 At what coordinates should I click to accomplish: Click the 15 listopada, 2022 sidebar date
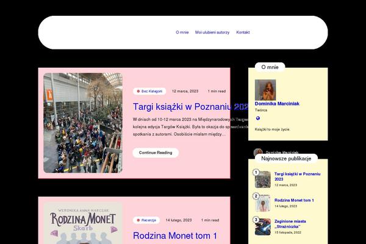[x=288, y=232]
